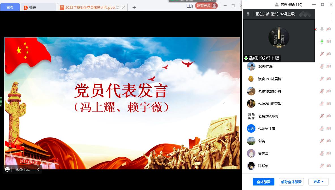Click the camera icon next to 曾林浩

pyautogui.click(x=328, y=153)
